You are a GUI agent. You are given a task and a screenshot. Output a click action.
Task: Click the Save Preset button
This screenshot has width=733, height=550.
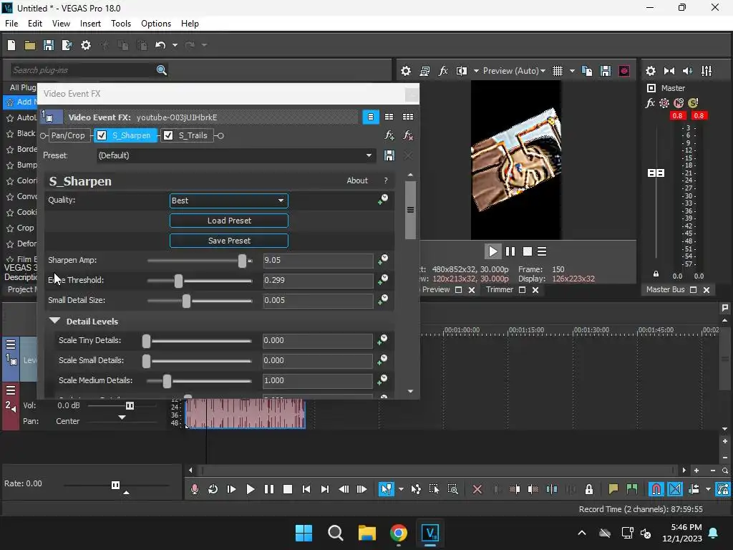tap(228, 241)
